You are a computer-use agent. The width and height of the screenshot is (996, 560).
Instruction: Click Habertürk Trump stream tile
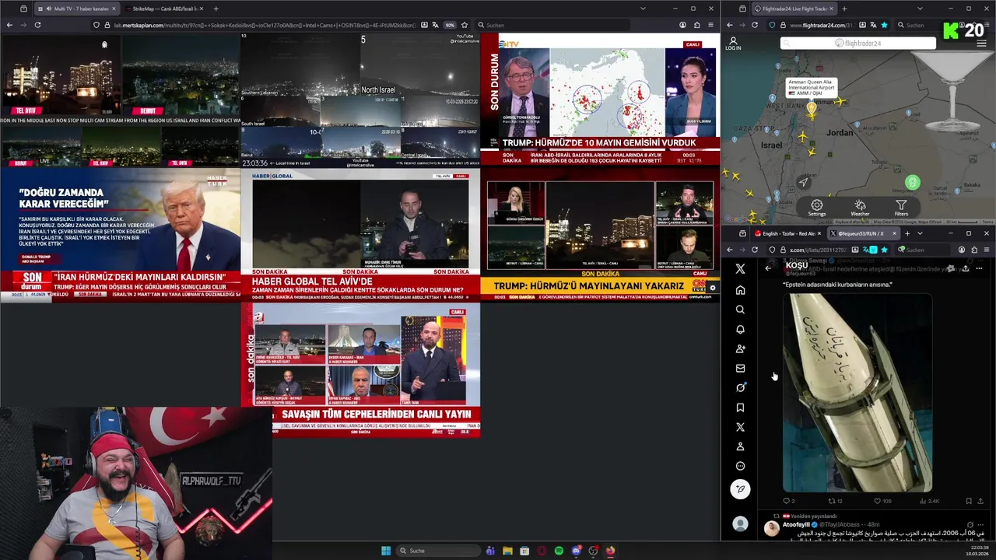pyautogui.click(x=120, y=236)
